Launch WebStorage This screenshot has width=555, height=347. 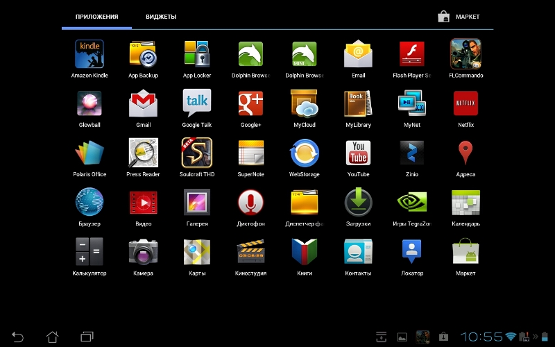pyautogui.click(x=305, y=153)
